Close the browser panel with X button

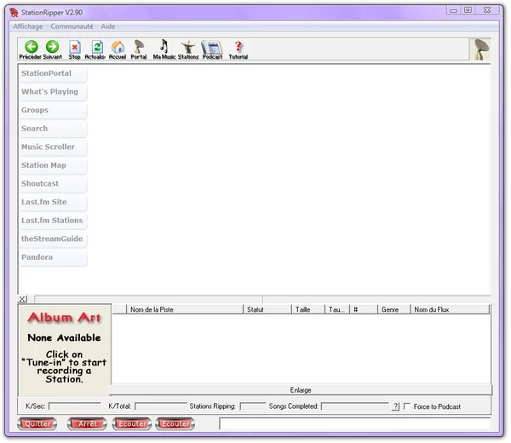click(x=22, y=299)
